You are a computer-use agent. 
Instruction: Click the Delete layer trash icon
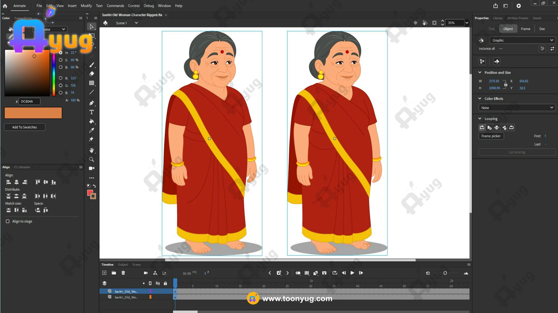click(x=123, y=273)
